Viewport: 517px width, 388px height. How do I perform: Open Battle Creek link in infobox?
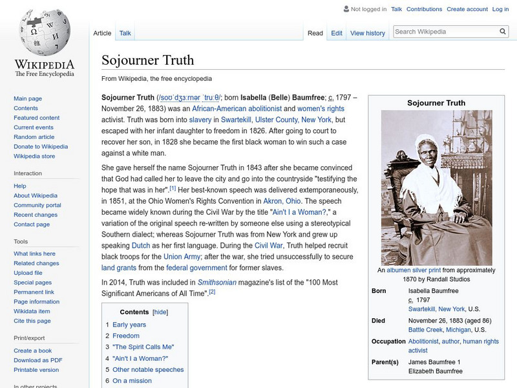[425, 330]
